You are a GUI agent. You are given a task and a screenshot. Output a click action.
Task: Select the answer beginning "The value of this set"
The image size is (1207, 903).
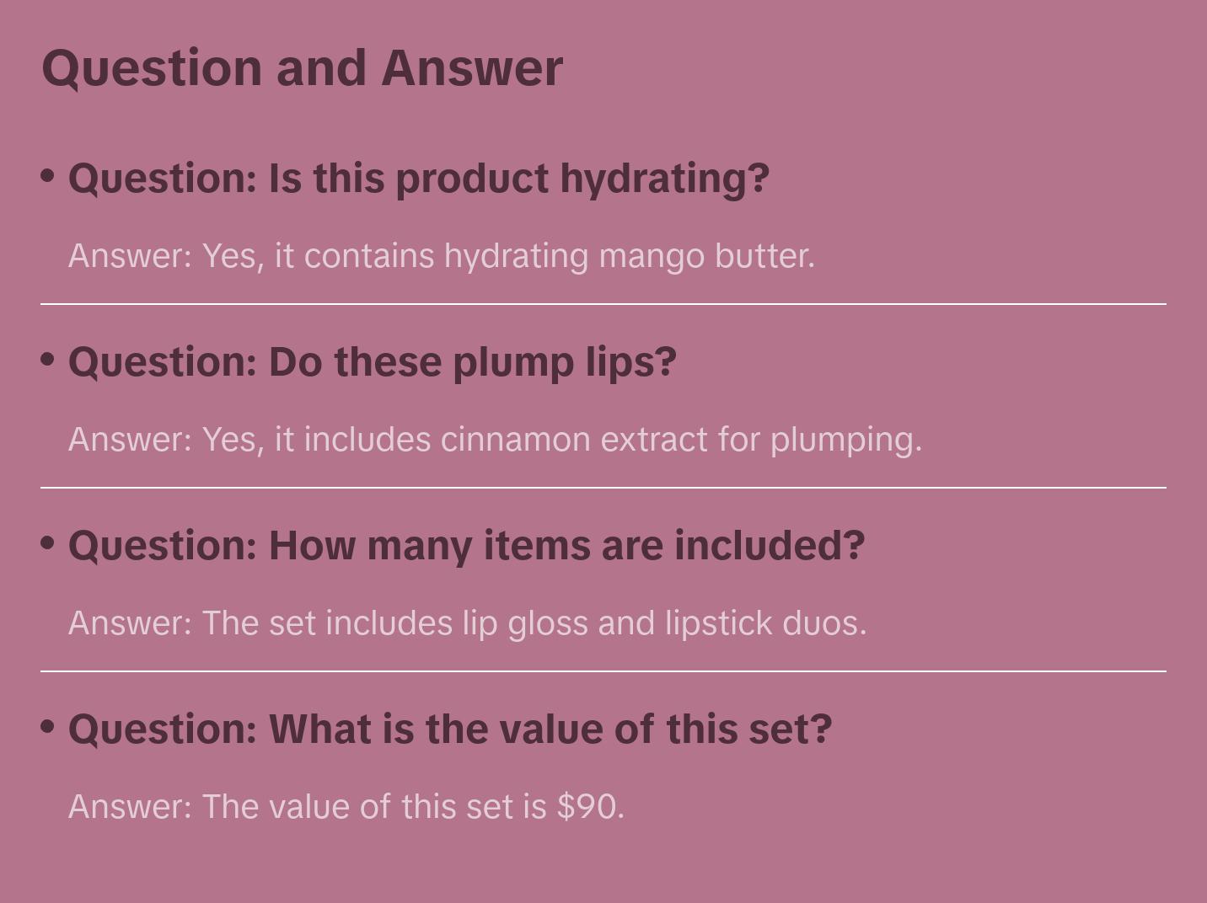pos(346,807)
